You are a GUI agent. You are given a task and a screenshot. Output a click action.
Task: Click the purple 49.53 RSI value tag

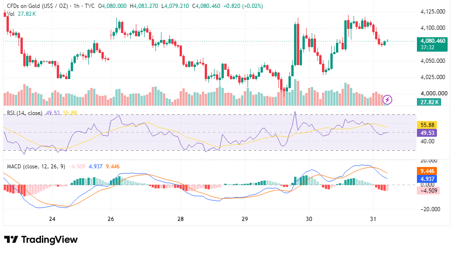click(427, 133)
